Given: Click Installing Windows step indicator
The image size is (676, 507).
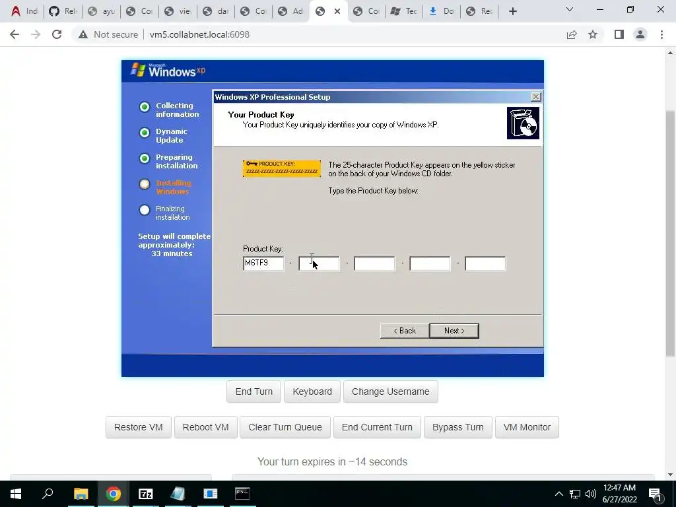Looking at the screenshot, I should (145, 185).
